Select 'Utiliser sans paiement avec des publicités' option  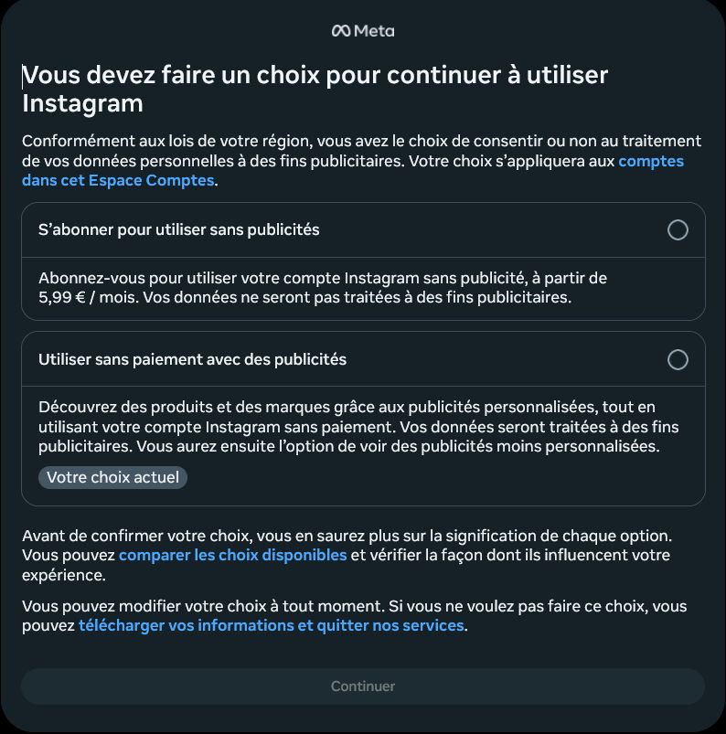pyautogui.click(x=679, y=360)
